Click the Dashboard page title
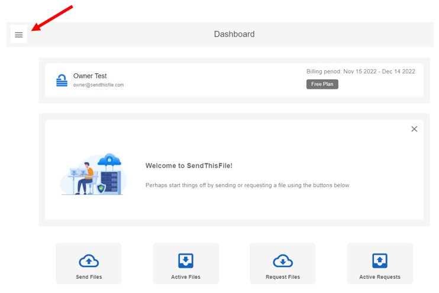Image resolution: width=439 pixels, height=293 pixels. [234, 34]
